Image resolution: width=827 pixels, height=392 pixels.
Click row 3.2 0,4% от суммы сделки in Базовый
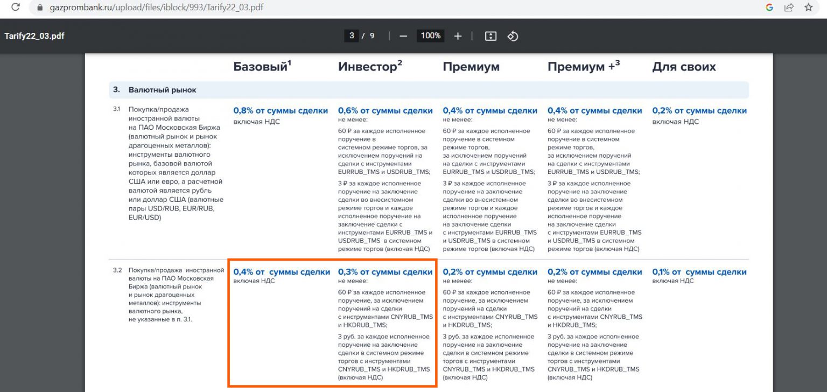[x=282, y=272]
